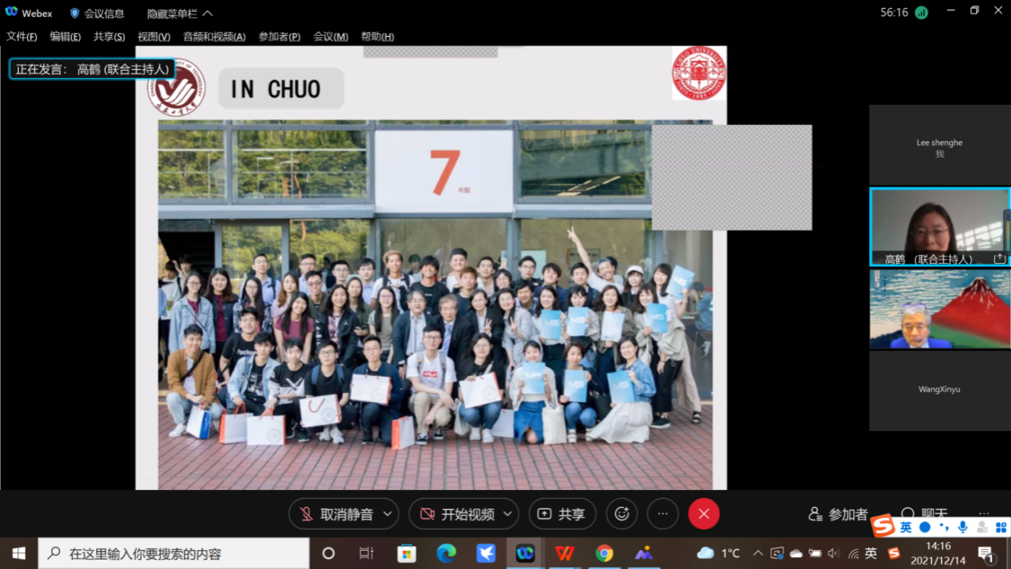Open the 音频和视频(A) menu
The width and height of the screenshot is (1011, 569).
point(214,37)
